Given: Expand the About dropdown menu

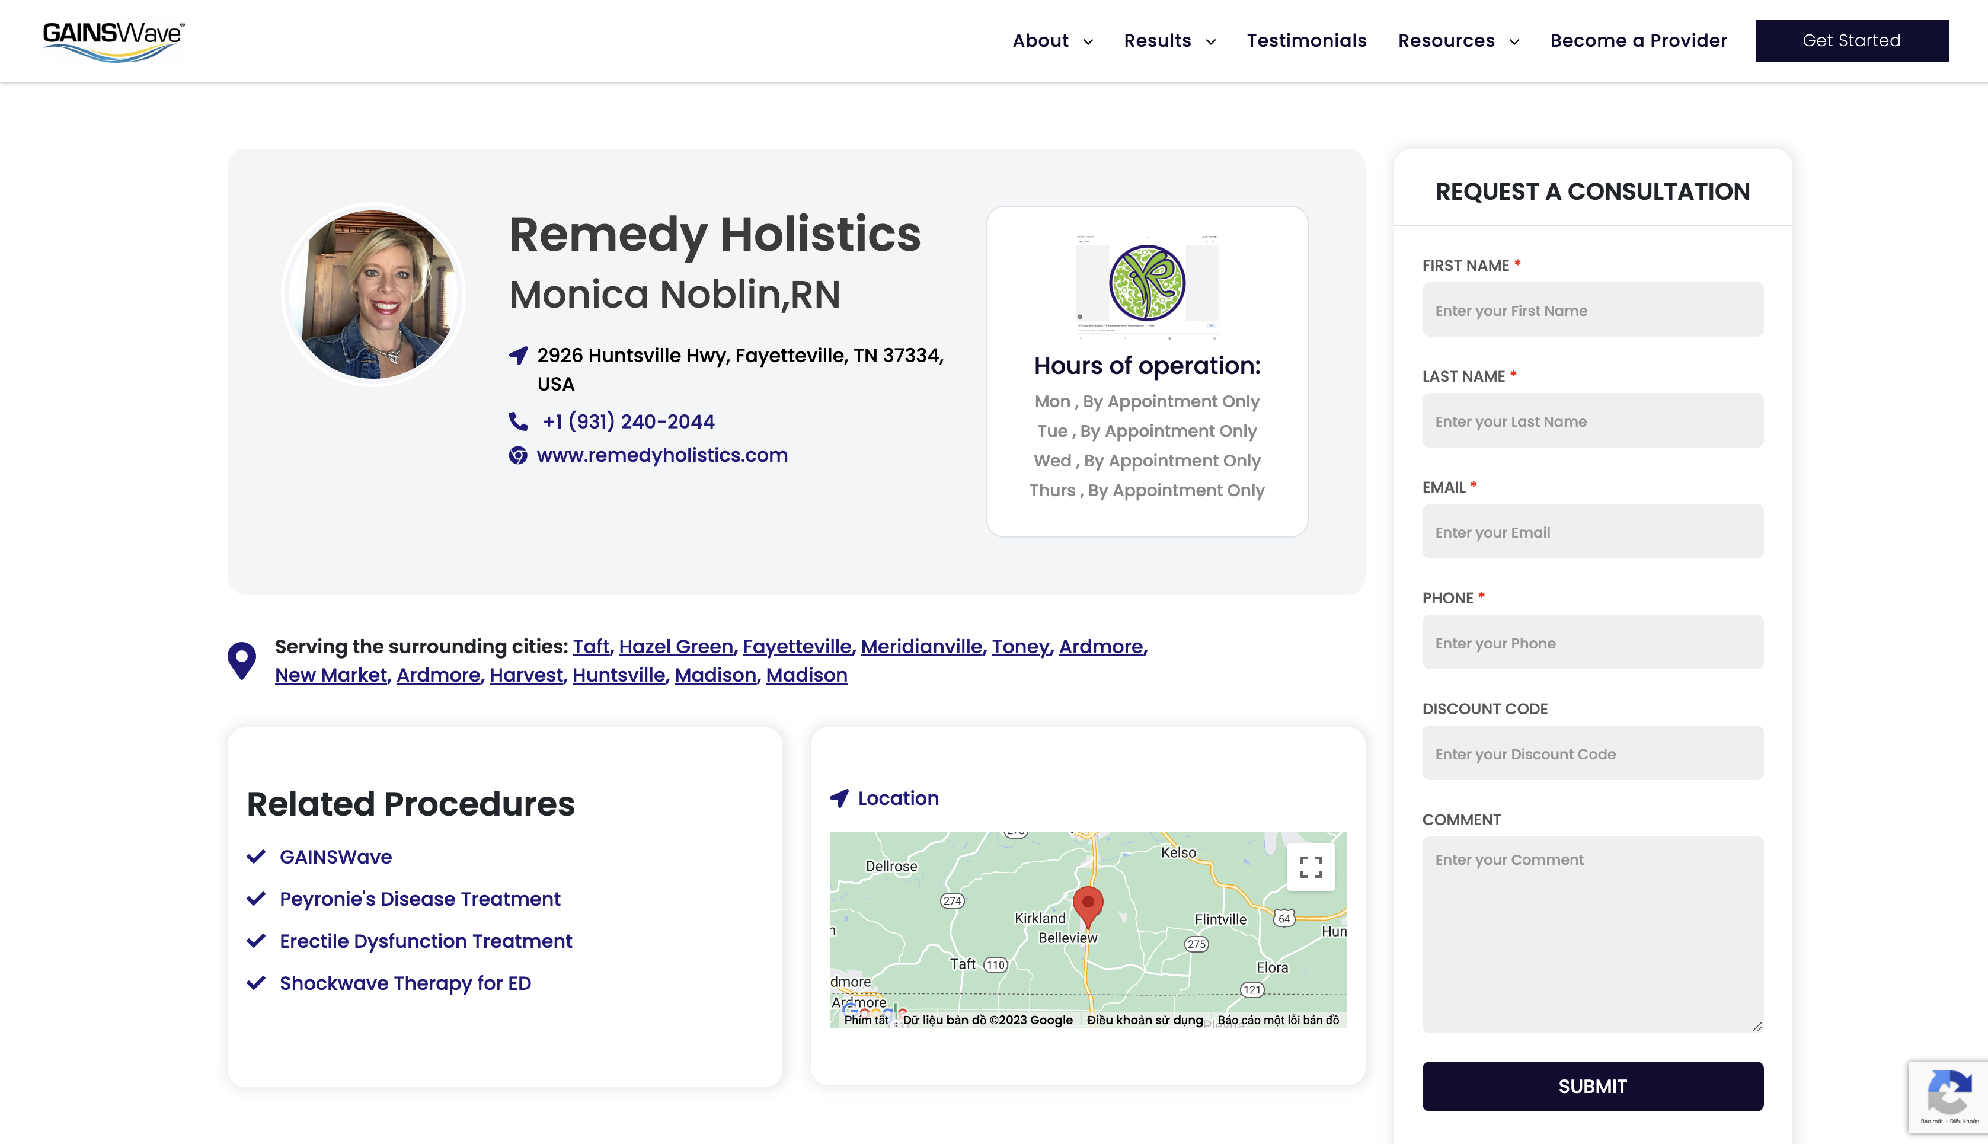Looking at the screenshot, I should point(1053,41).
